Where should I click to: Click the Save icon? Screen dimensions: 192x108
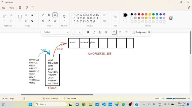pyautogui.click(x=20, y=7)
